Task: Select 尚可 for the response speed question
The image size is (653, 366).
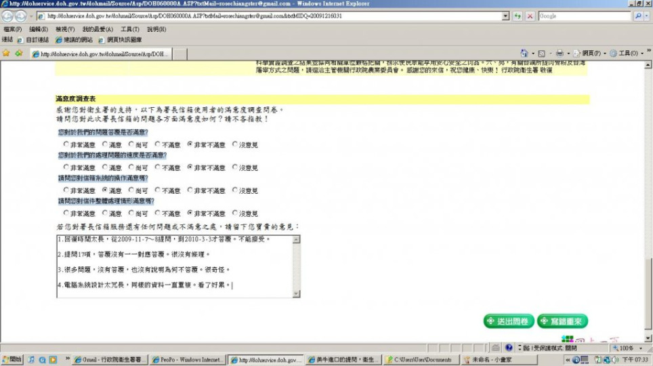Action: [x=131, y=167]
